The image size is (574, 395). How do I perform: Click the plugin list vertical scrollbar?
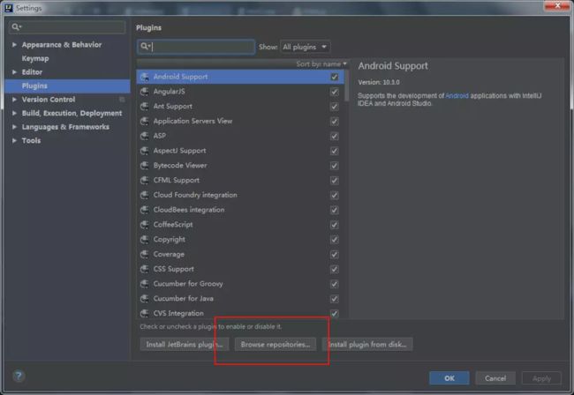click(x=346, y=86)
